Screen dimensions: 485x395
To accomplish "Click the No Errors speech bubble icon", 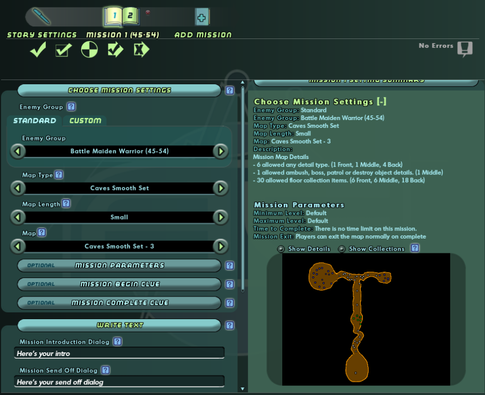I will pos(464,49).
